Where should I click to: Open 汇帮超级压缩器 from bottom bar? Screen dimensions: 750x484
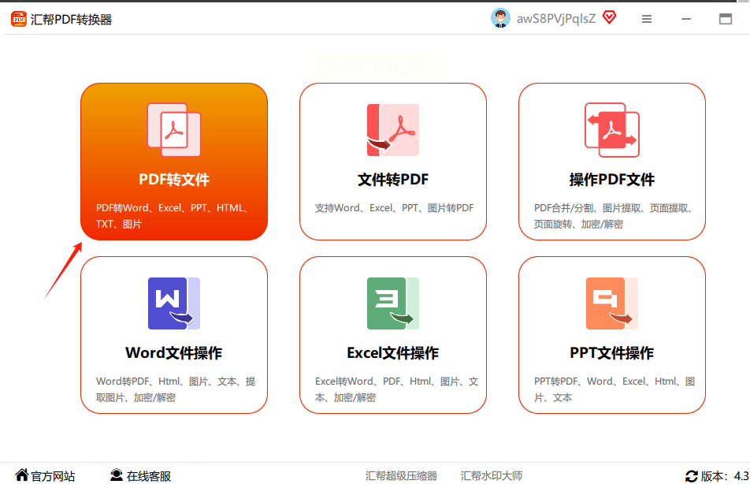click(x=401, y=476)
